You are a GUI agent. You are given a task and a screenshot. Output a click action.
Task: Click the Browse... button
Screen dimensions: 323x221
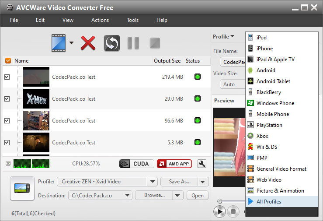(x=154, y=195)
